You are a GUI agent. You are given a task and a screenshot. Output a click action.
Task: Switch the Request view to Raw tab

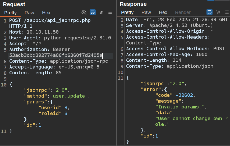point(29,12)
